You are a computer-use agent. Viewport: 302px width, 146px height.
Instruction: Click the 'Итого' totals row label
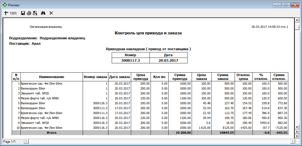click(52, 133)
